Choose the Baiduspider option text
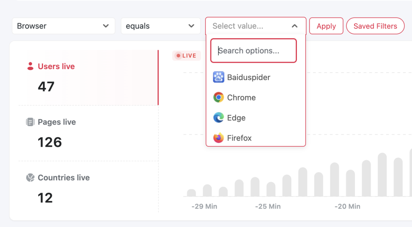The image size is (412, 227). tap(249, 77)
